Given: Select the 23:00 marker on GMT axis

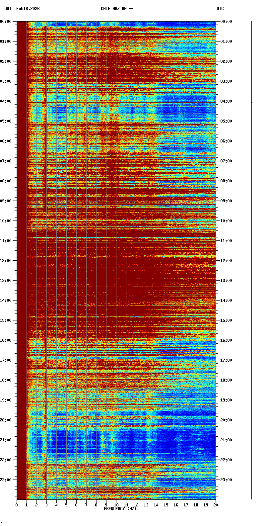Looking at the screenshot, I should [6, 480].
